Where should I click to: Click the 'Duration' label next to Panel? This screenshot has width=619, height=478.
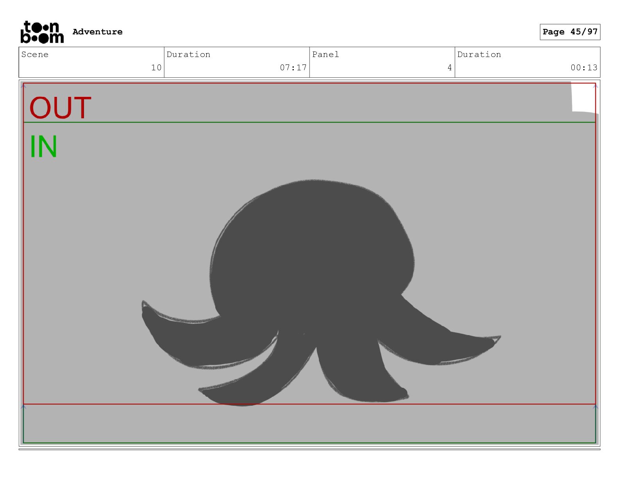click(x=479, y=54)
